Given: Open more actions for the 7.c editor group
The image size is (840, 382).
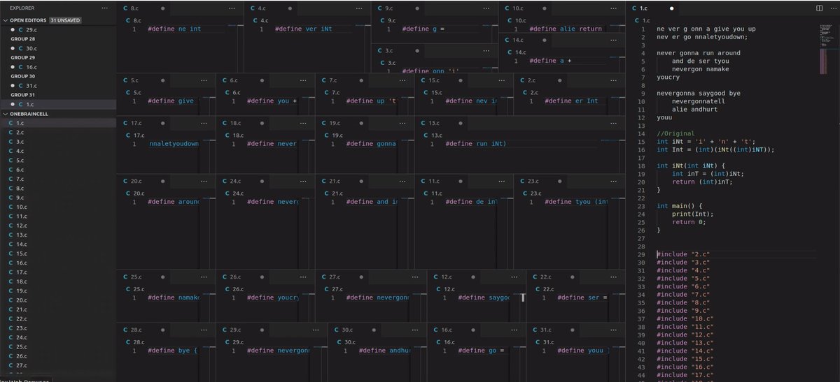Looking at the screenshot, I should (x=402, y=80).
